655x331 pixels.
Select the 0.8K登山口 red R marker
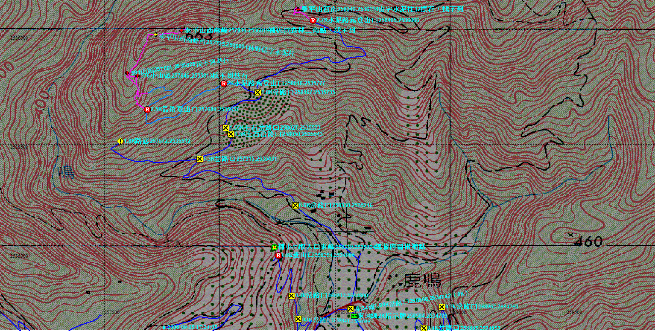point(278,255)
